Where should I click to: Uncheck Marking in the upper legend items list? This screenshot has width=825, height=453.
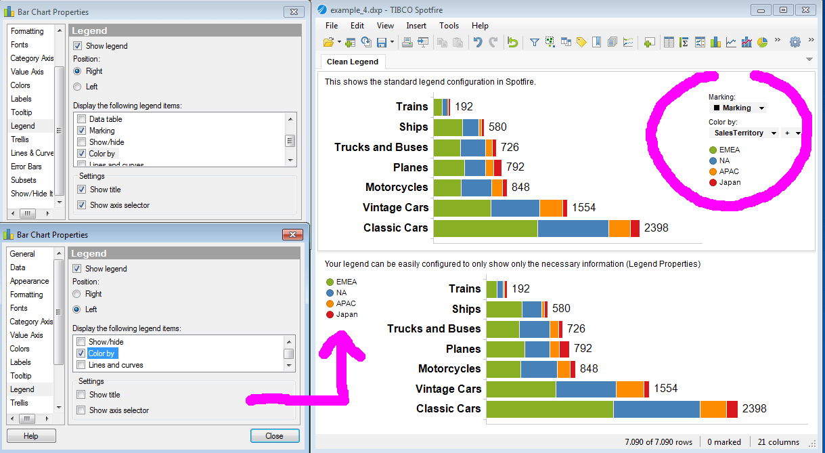click(x=82, y=131)
